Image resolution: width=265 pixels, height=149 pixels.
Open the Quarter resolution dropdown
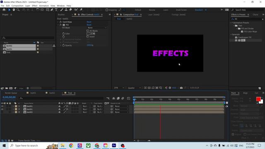[134, 88]
